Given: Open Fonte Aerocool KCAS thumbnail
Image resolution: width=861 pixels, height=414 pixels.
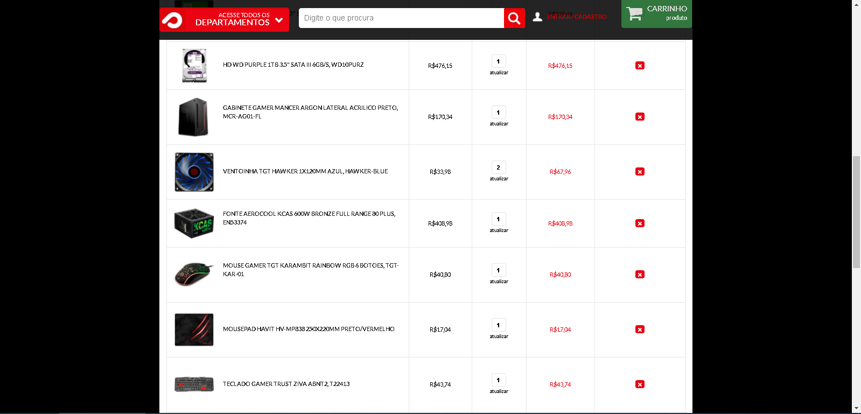Looking at the screenshot, I should (194, 223).
